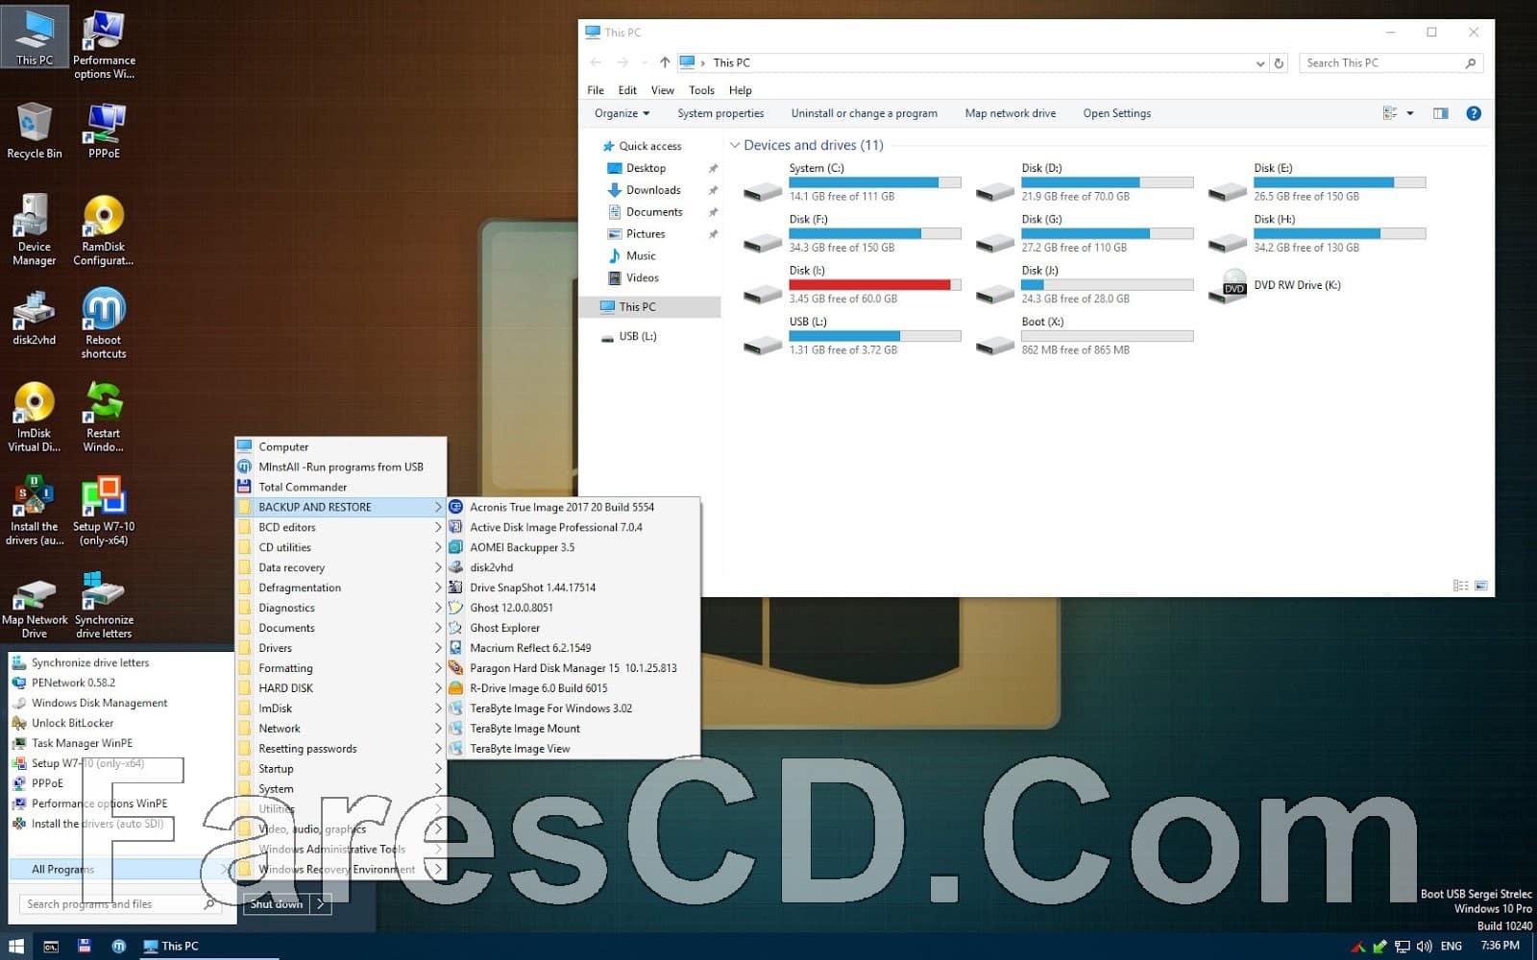Open the View menu in This PC
Image resolution: width=1537 pixels, height=960 pixels.
663,90
